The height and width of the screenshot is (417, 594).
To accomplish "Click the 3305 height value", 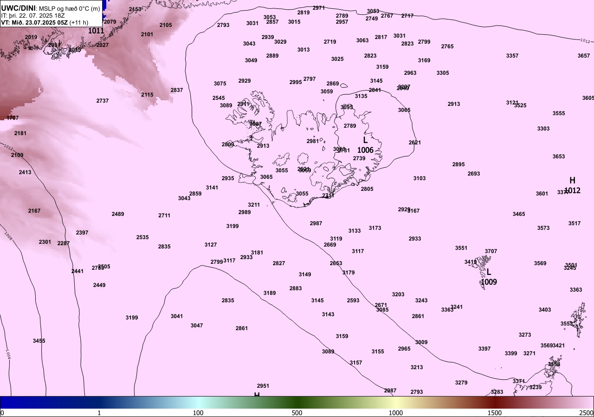I will 443,73.
